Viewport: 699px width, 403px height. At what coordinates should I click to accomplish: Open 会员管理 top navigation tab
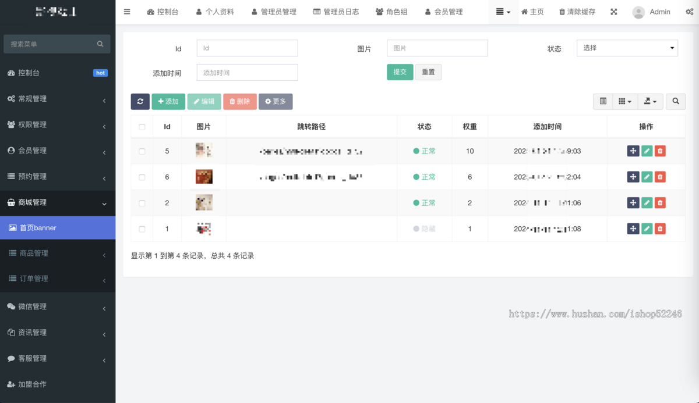(444, 12)
